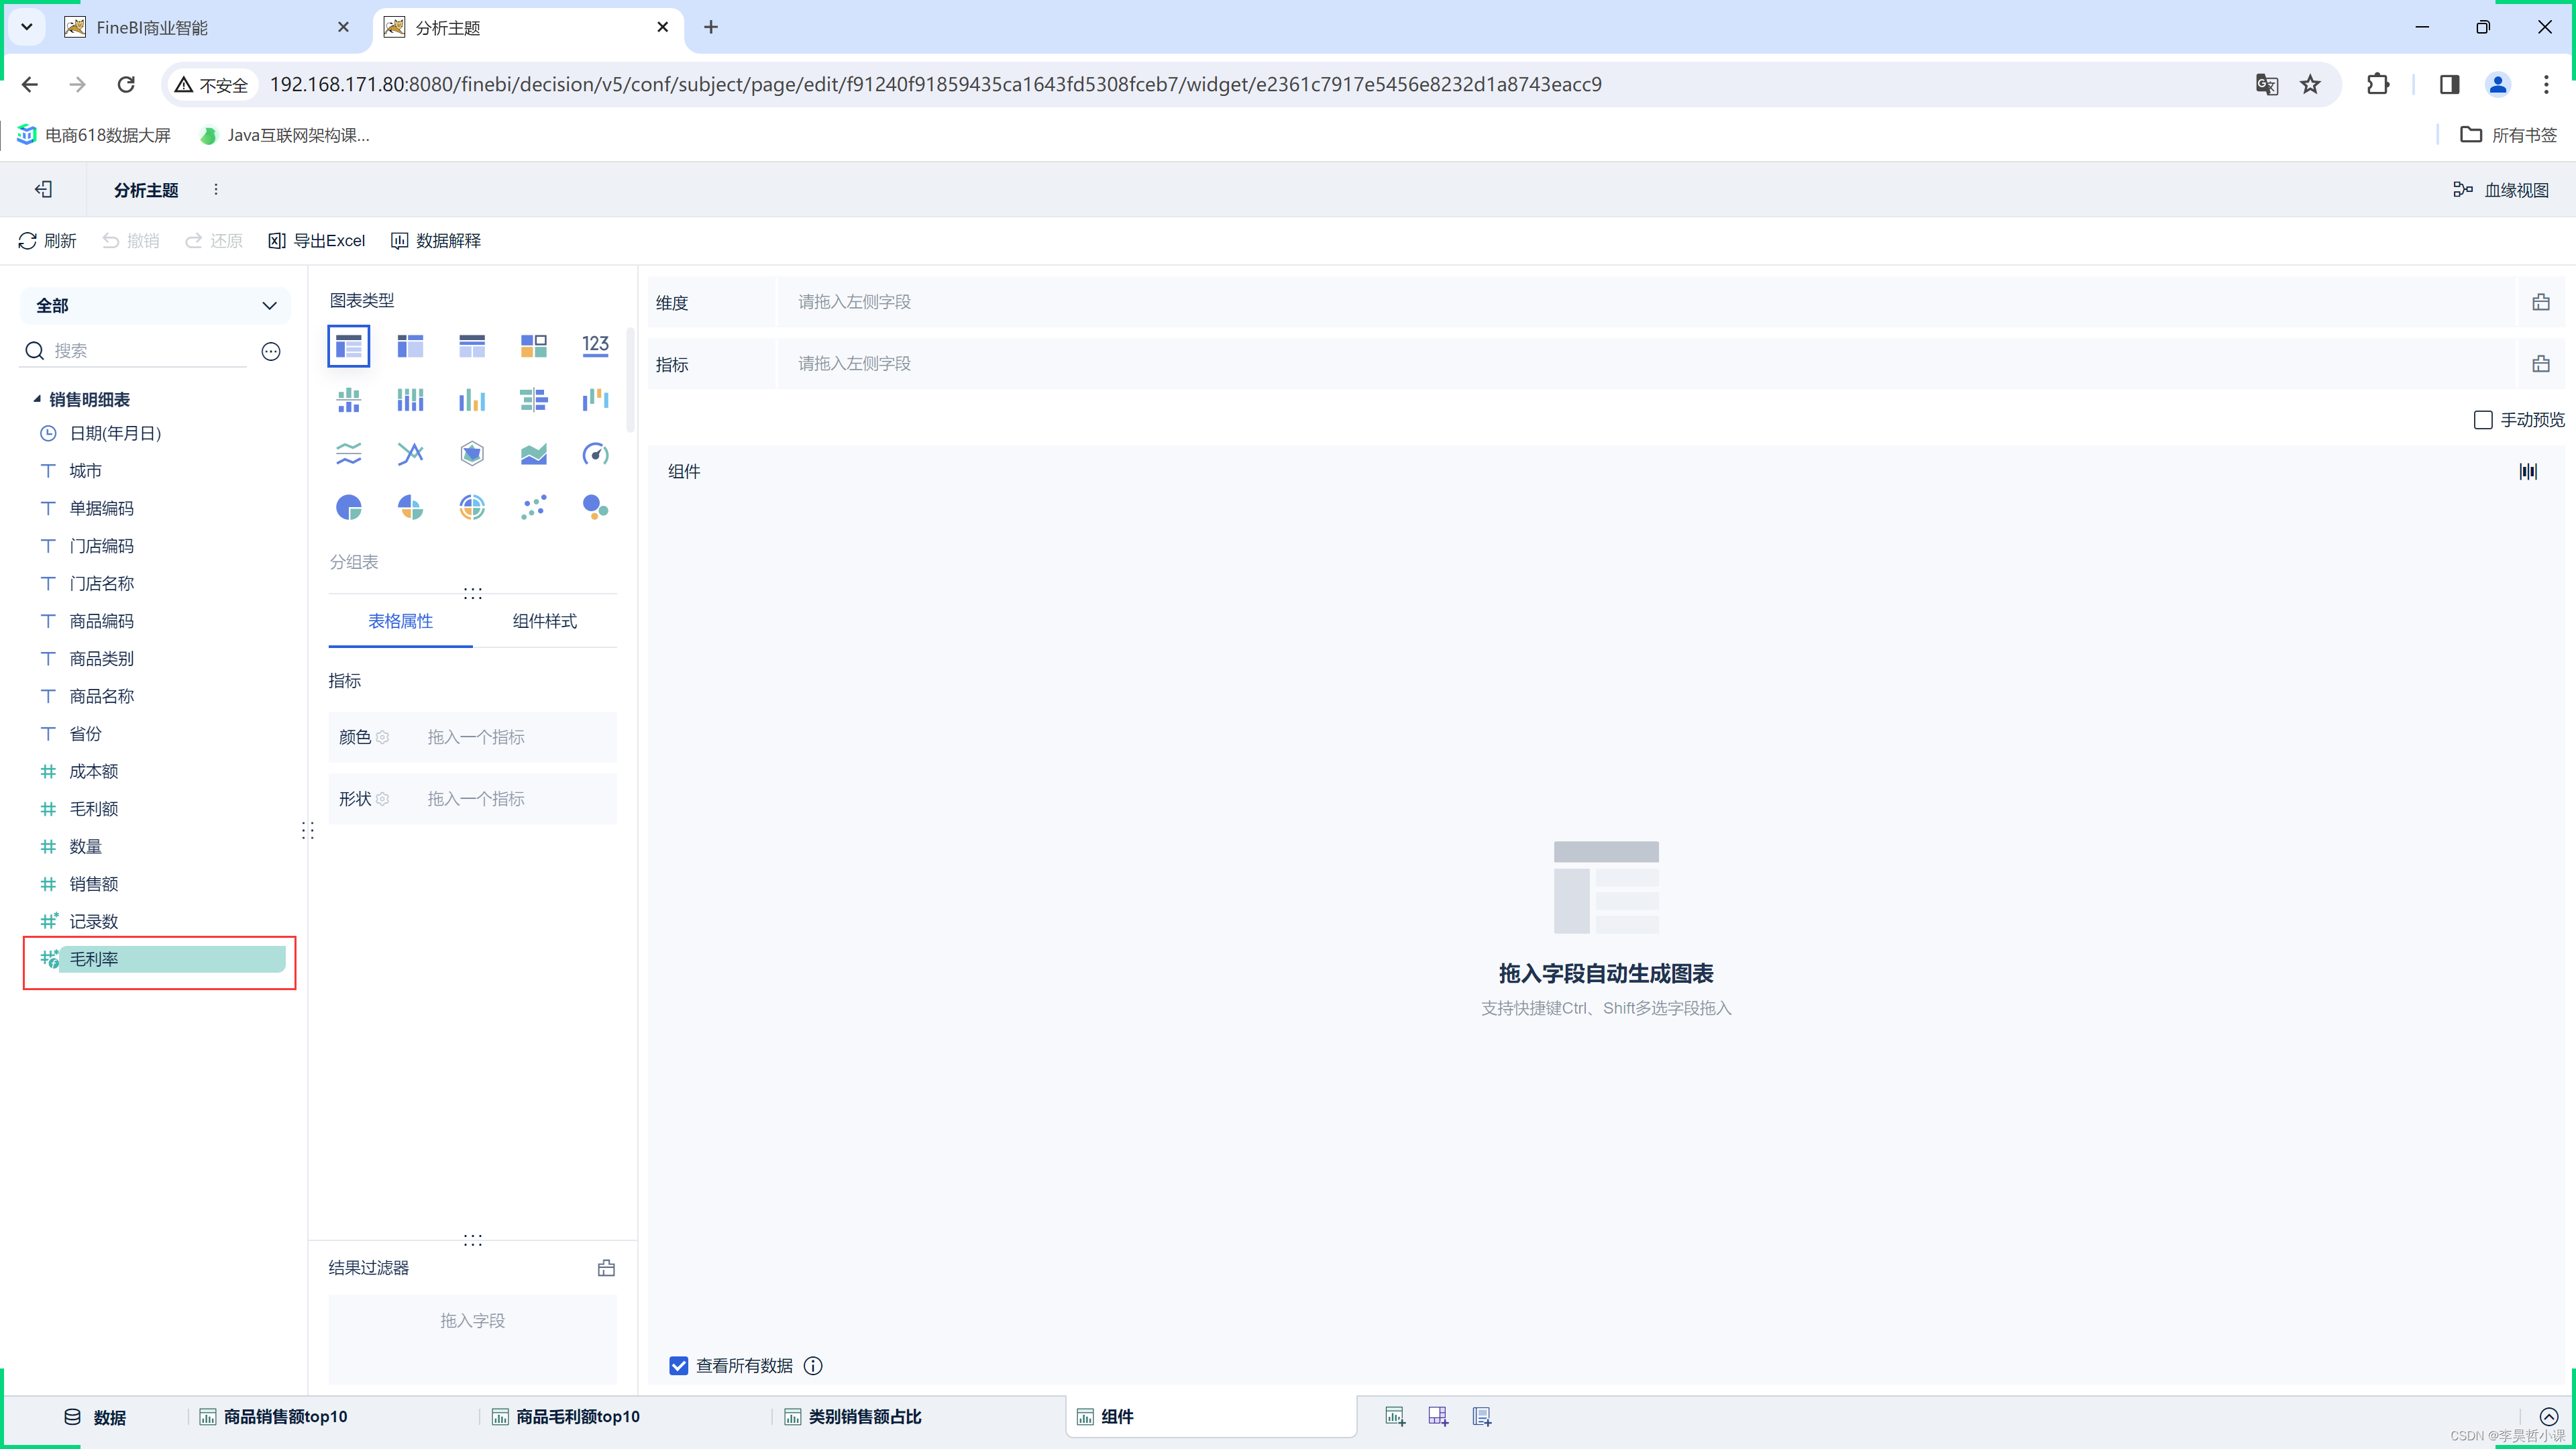Open the browser extensions puzzle icon

[x=2378, y=85]
